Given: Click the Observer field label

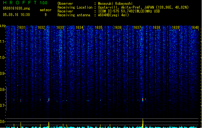Looking at the screenshot, I should tap(65, 4).
